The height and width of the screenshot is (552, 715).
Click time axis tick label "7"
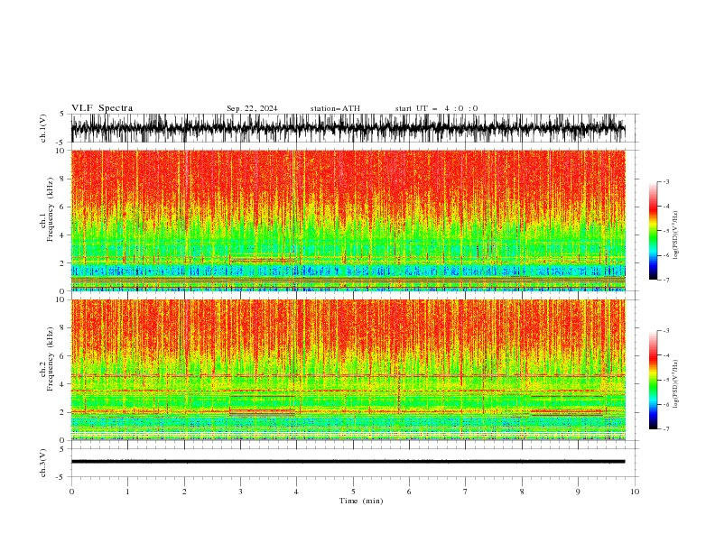pyautogui.click(x=466, y=492)
